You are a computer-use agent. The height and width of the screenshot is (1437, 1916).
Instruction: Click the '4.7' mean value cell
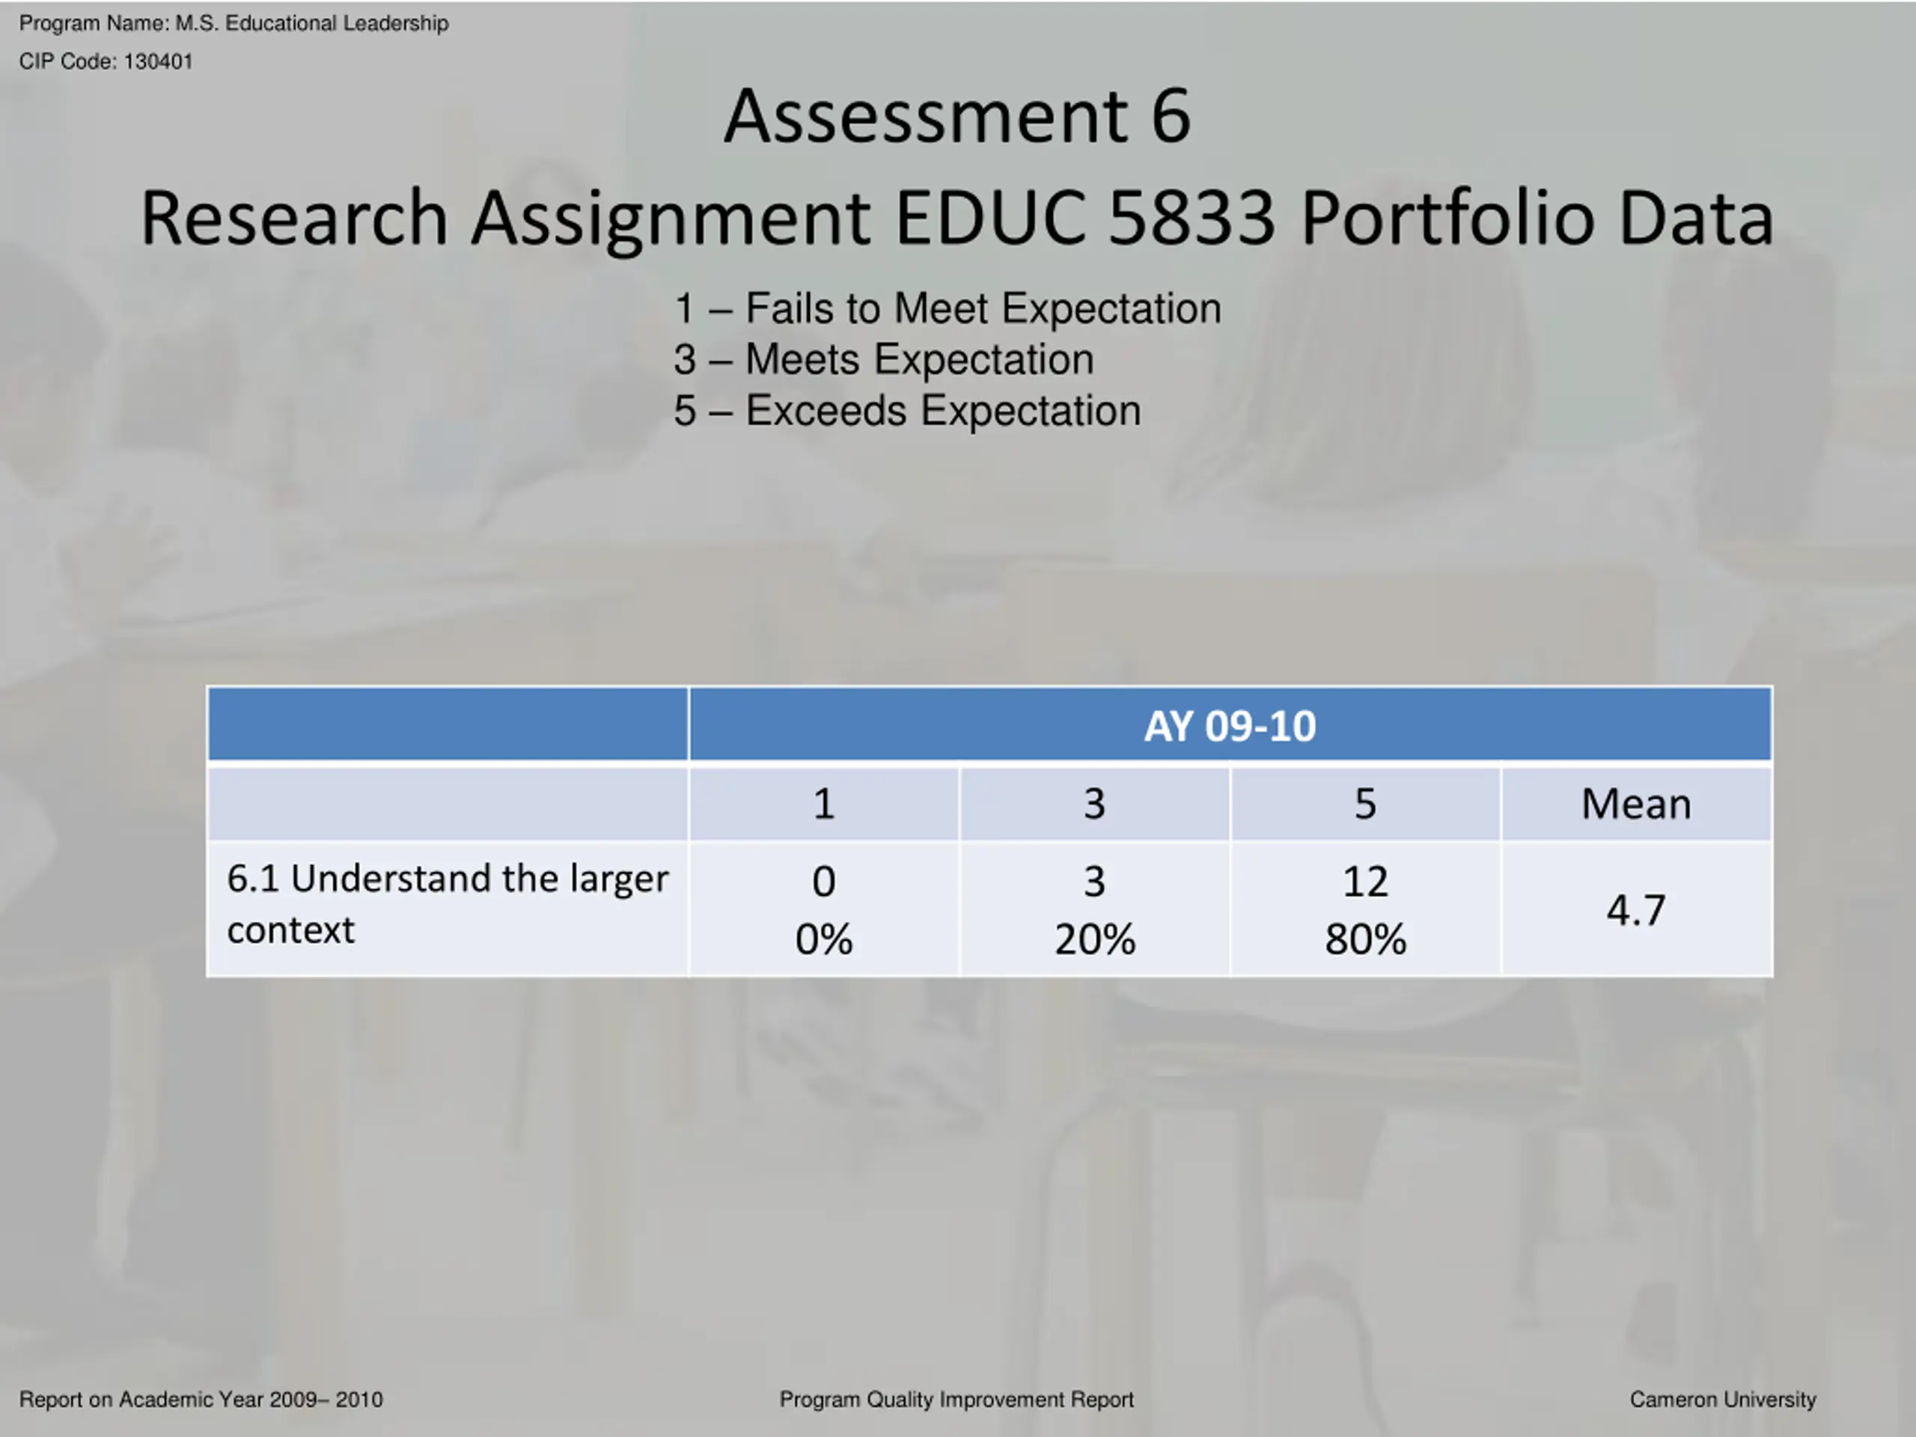coord(1636,909)
